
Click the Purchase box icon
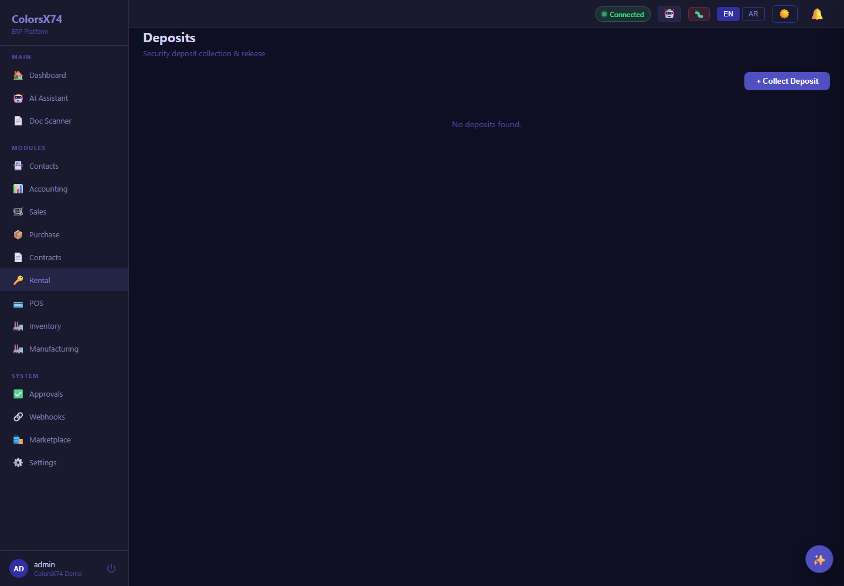(18, 234)
